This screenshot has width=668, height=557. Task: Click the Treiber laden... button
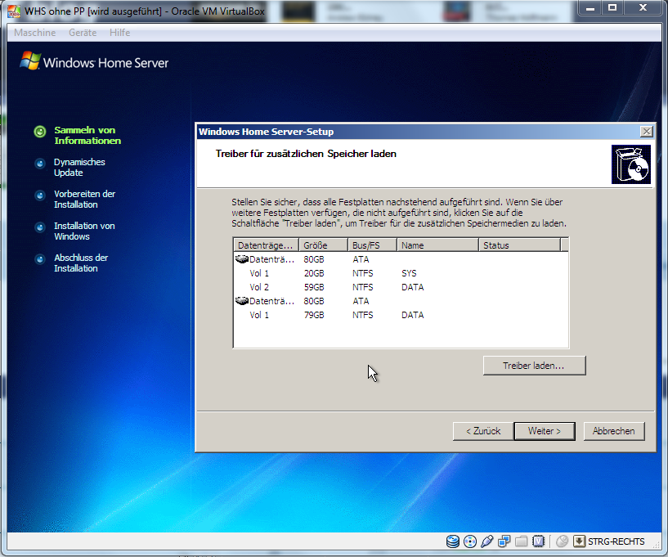[534, 366]
